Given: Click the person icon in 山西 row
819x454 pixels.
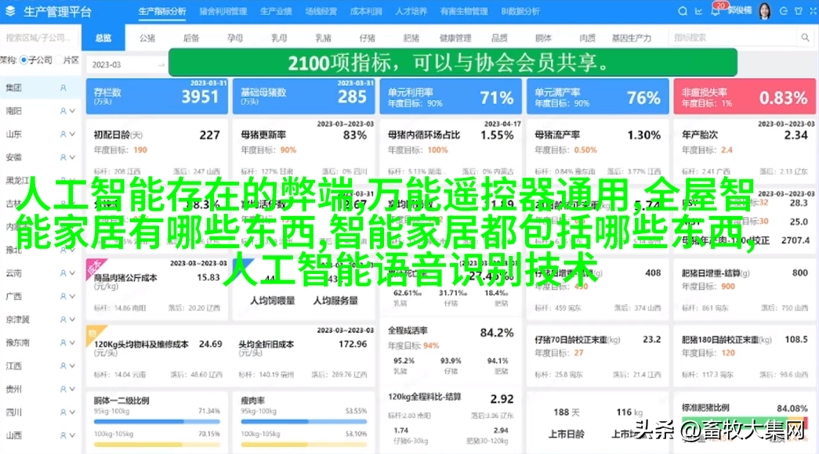Looking at the screenshot, I should click(63, 435).
